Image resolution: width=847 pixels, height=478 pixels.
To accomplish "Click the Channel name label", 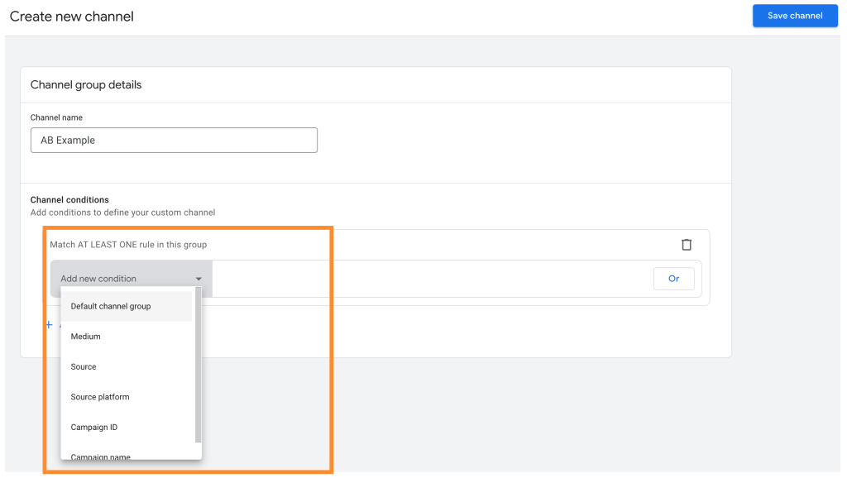I will pos(57,117).
